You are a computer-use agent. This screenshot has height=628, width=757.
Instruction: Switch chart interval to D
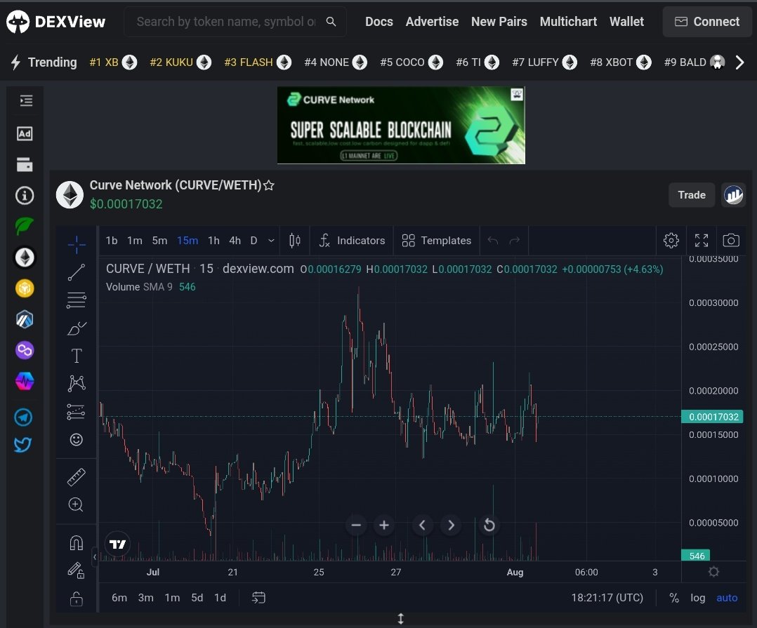(x=254, y=240)
